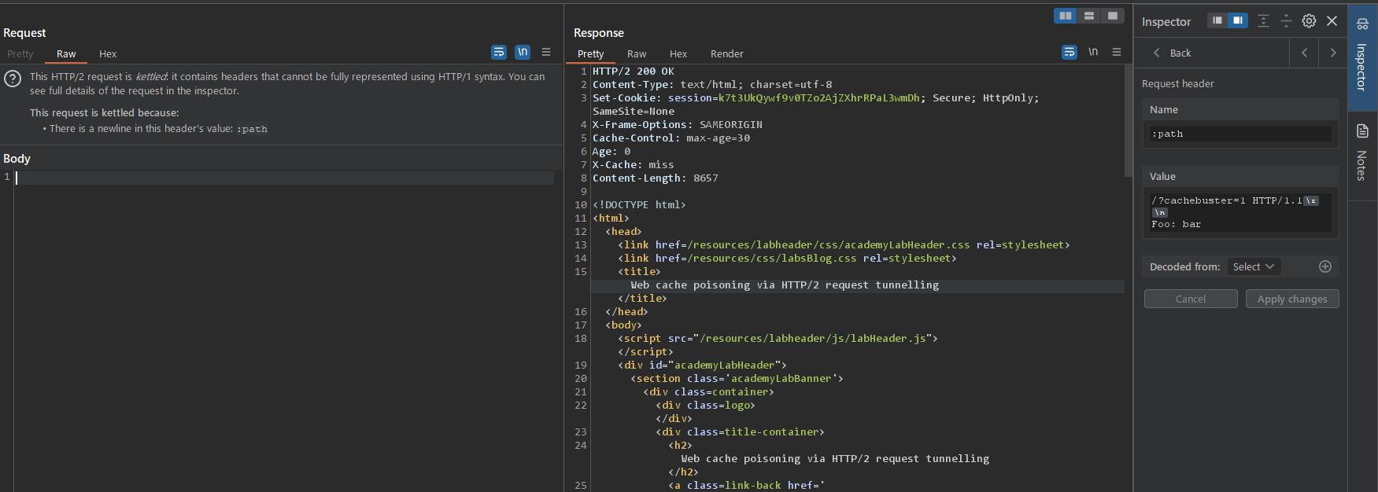This screenshot has height=492, width=1378.
Task: Select top-bottom request/response layout
Action: pos(1089,16)
